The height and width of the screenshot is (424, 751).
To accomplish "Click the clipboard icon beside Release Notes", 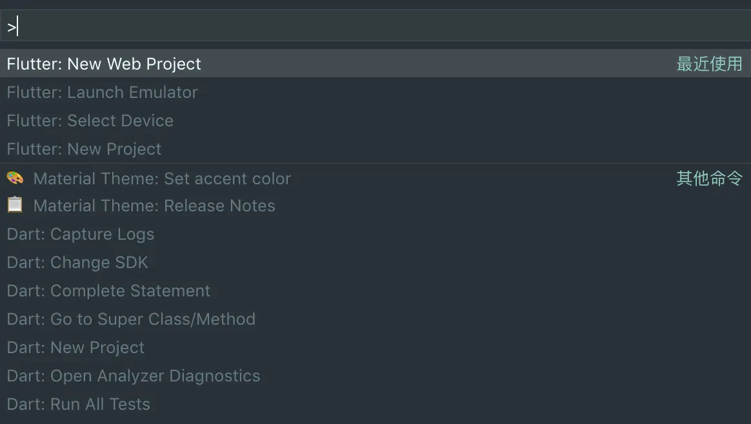I will (x=15, y=205).
